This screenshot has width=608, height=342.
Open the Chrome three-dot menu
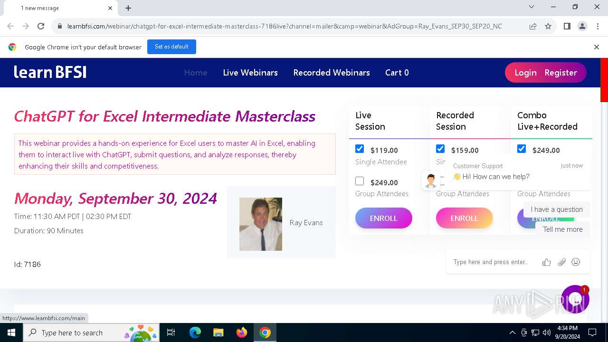point(597,26)
